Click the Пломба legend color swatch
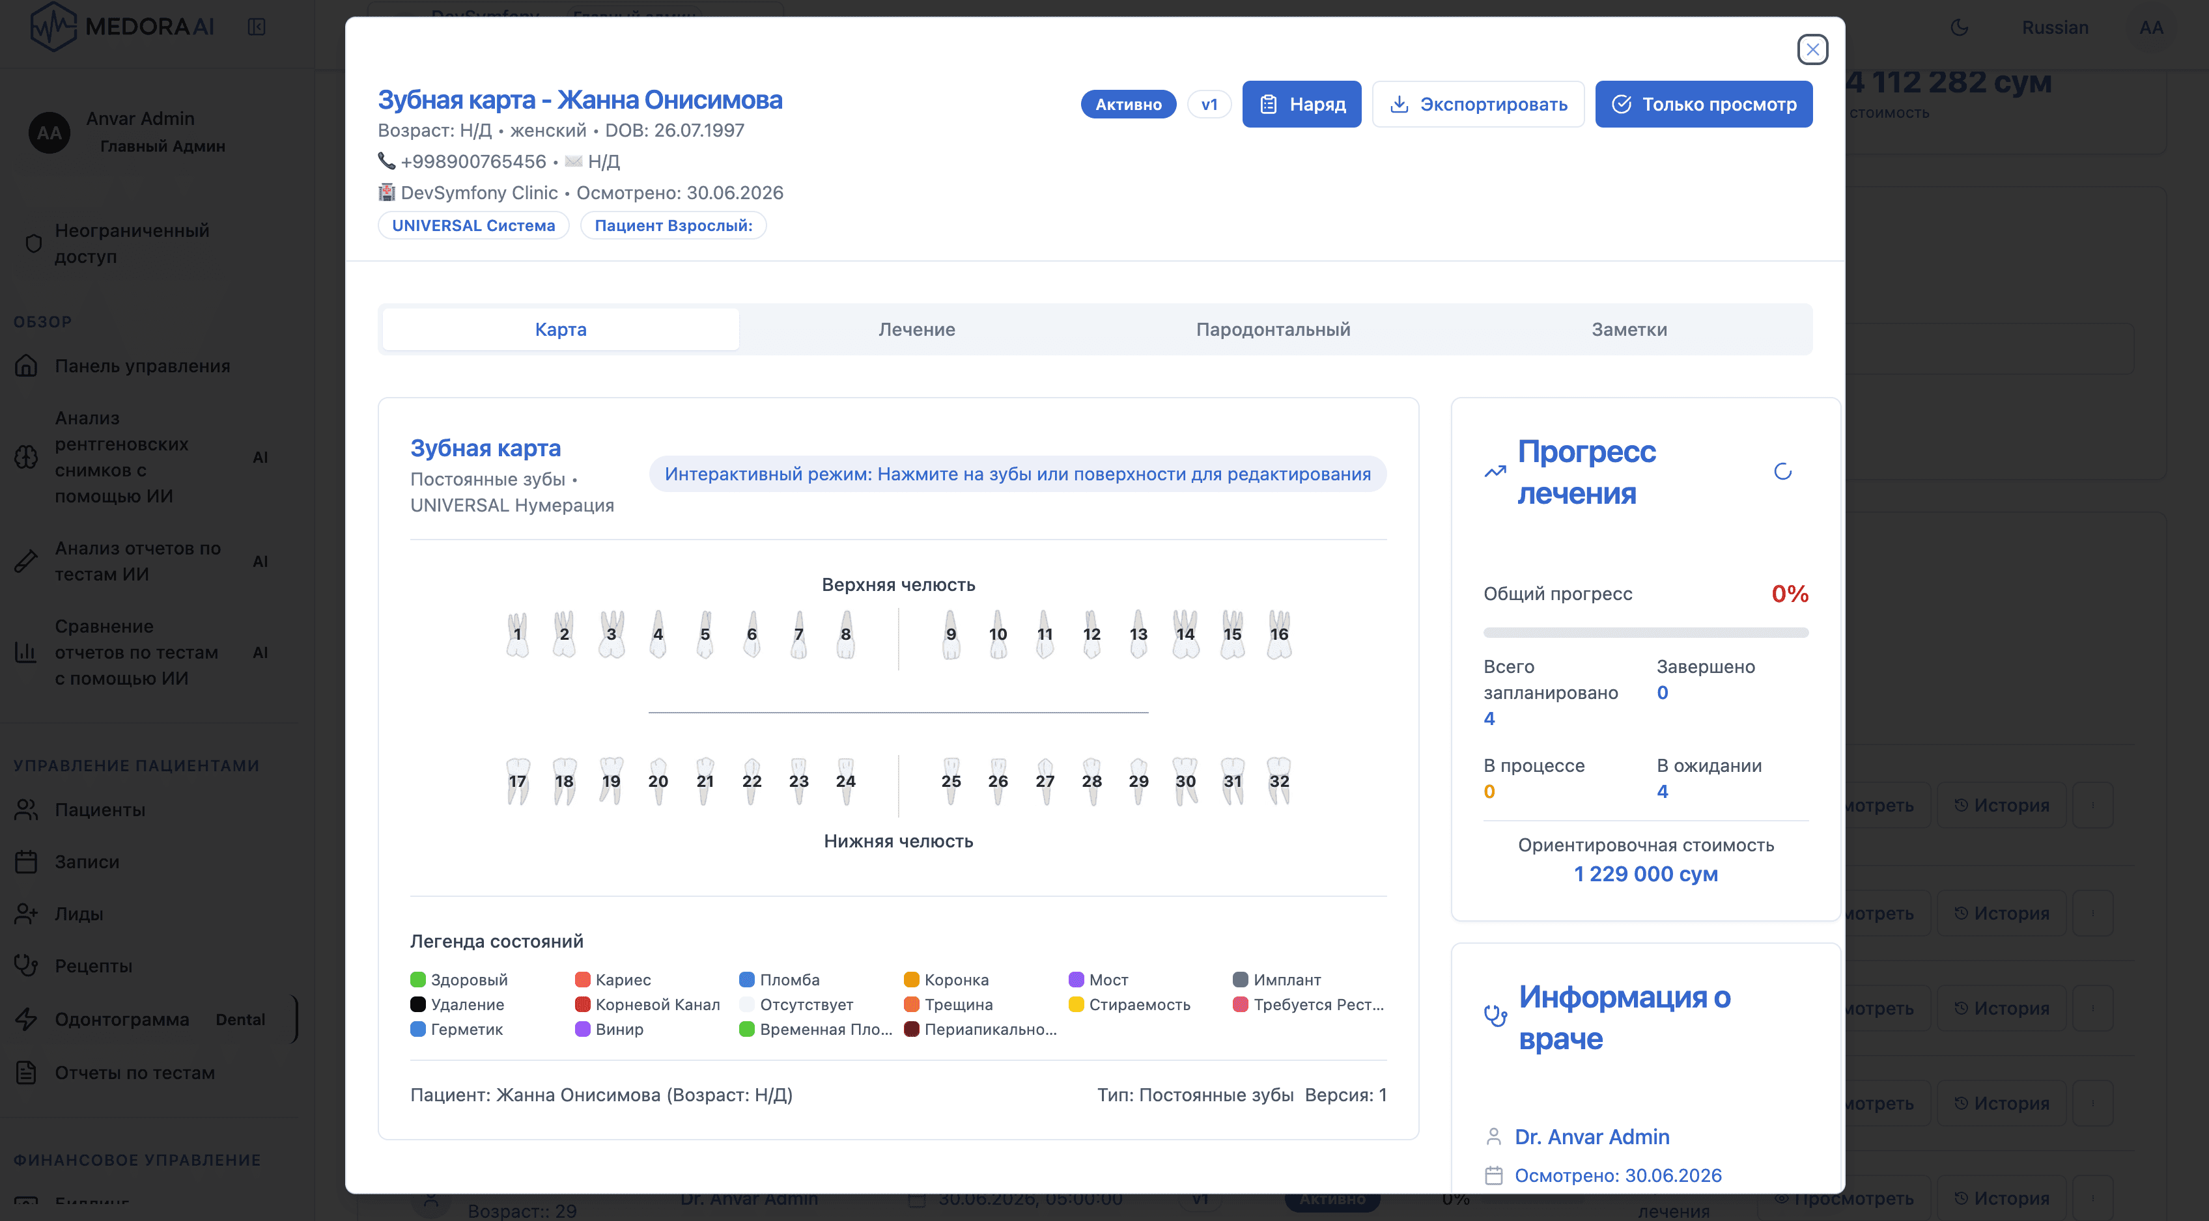 [746, 980]
